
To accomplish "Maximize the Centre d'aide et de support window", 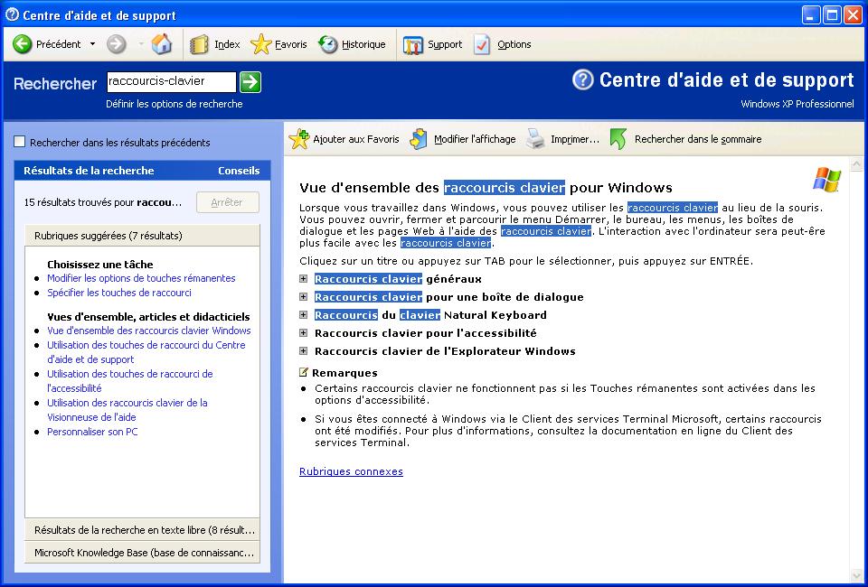I will pos(832,15).
